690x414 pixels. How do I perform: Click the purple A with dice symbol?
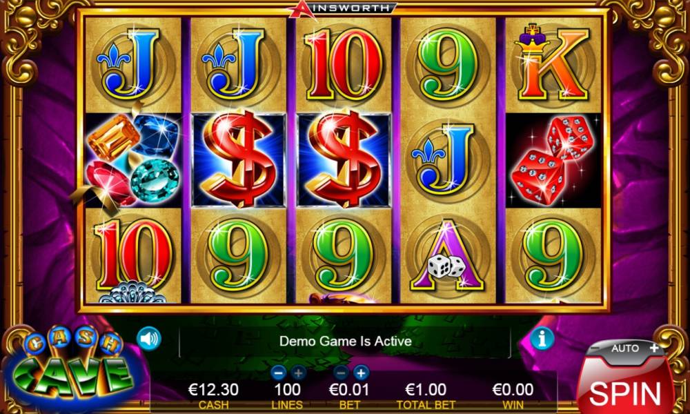(x=448, y=255)
